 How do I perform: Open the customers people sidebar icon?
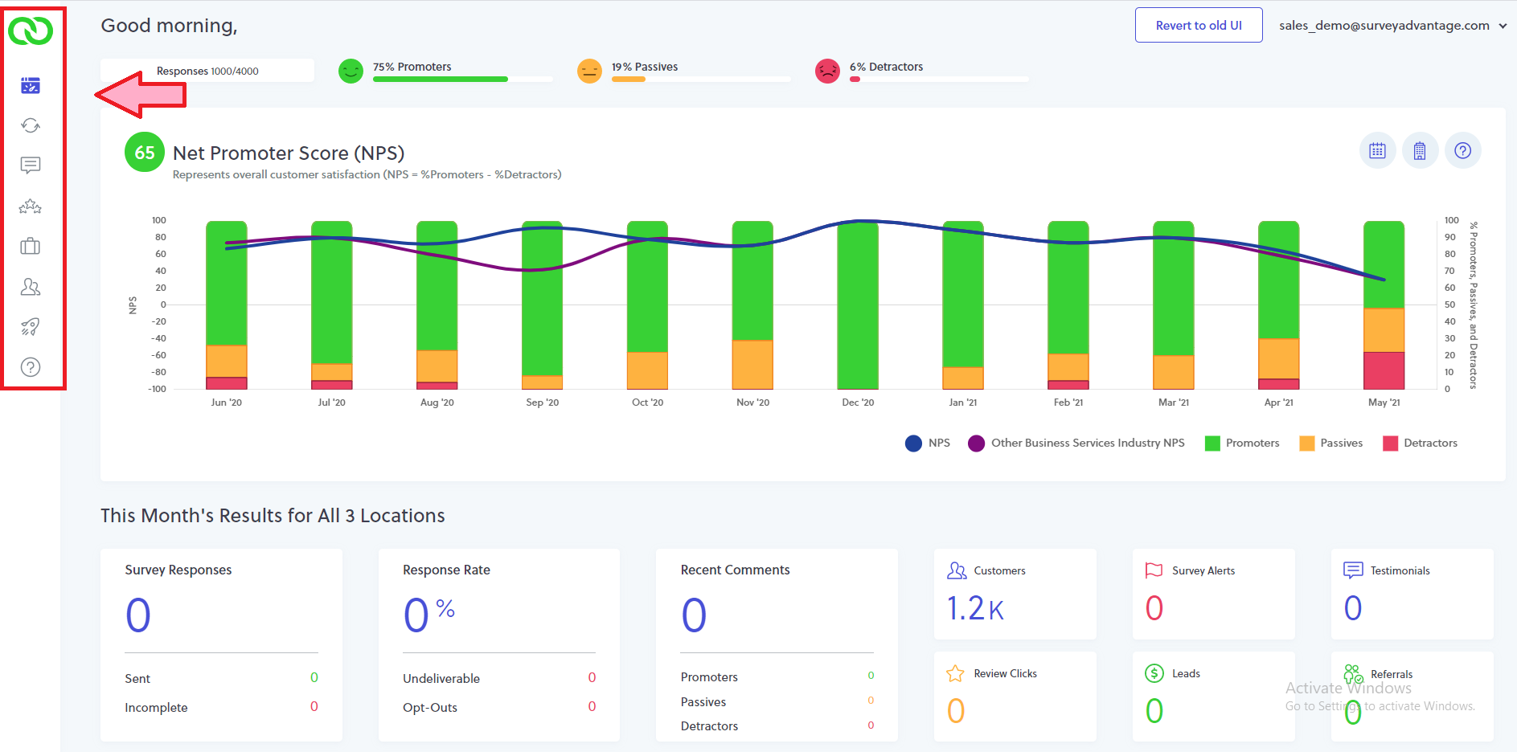click(31, 287)
